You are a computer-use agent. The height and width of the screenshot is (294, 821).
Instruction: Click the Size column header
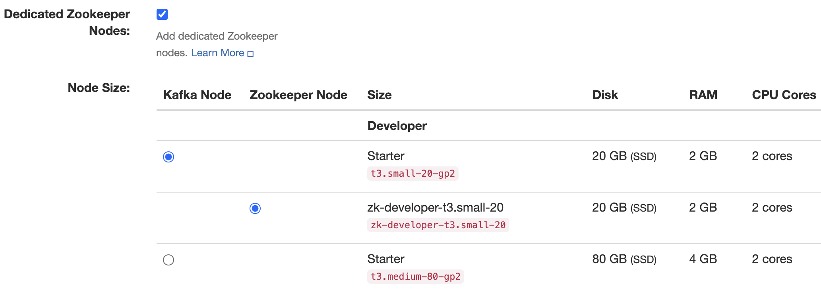click(379, 95)
